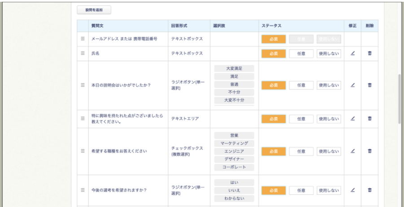Screen dimensions: 404x207
Task: Edit the 氏名 question with pencil icon
Action: click(352, 53)
